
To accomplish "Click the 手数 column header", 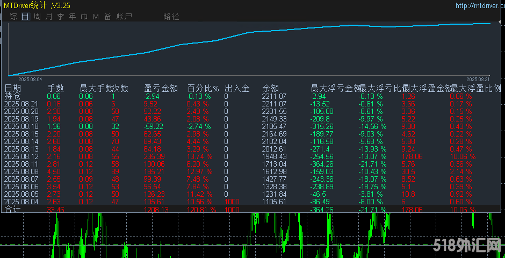I will 56,88.
